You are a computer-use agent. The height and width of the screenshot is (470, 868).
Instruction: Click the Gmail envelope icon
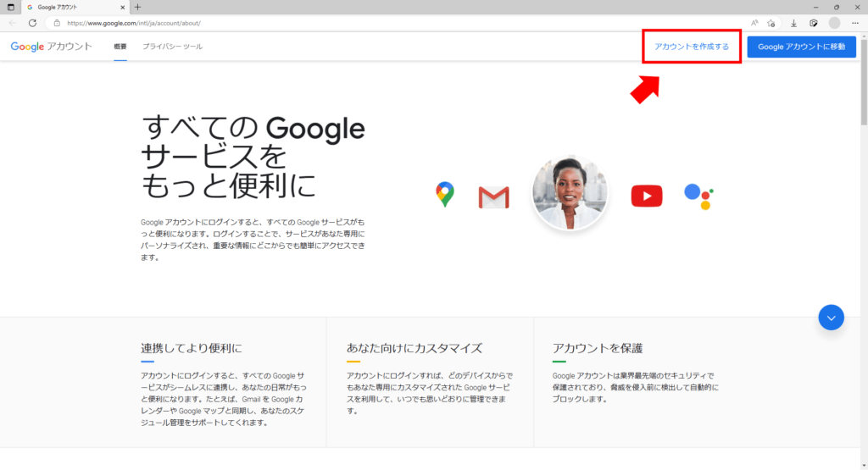[x=493, y=197]
